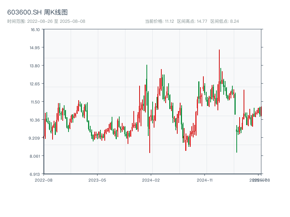The image size is (290, 217).
Task: Click the interval low label 区间低点: 8.24
Action: [x=224, y=21]
